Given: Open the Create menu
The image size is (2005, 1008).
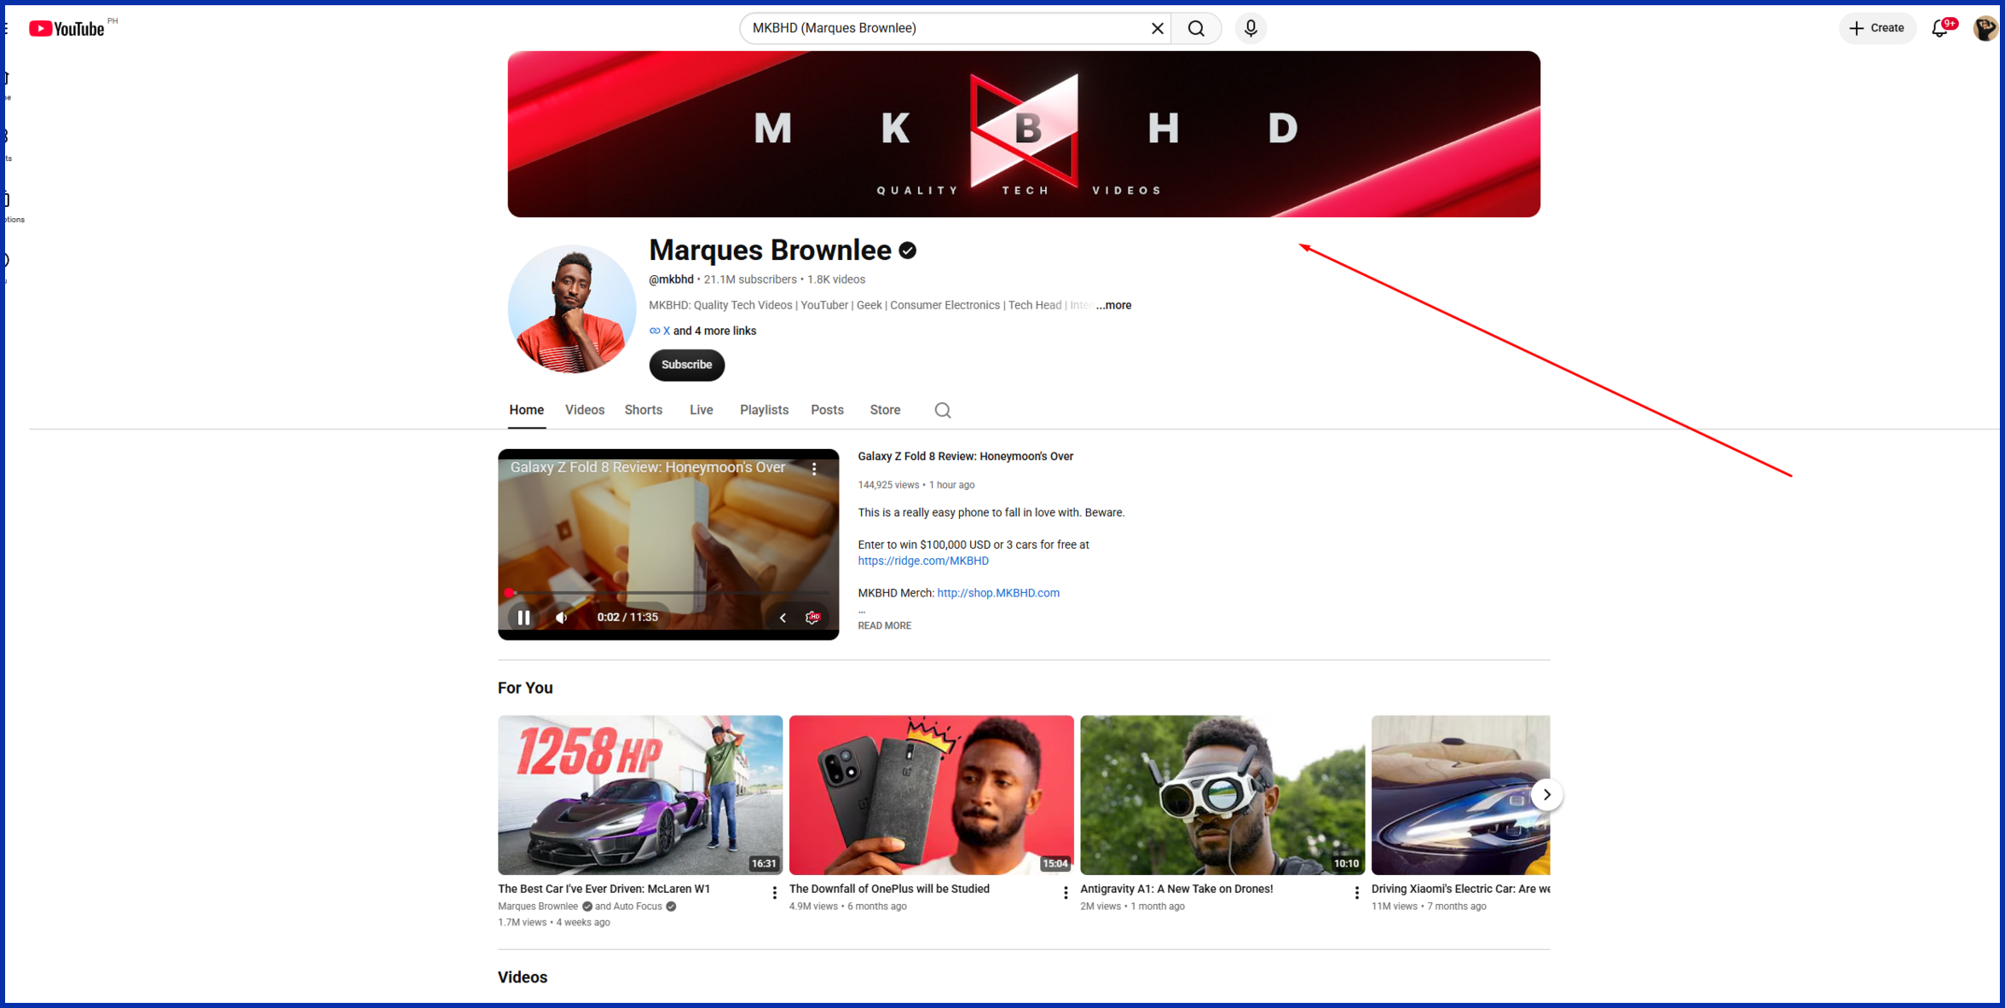Looking at the screenshot, I should 1877,28.
